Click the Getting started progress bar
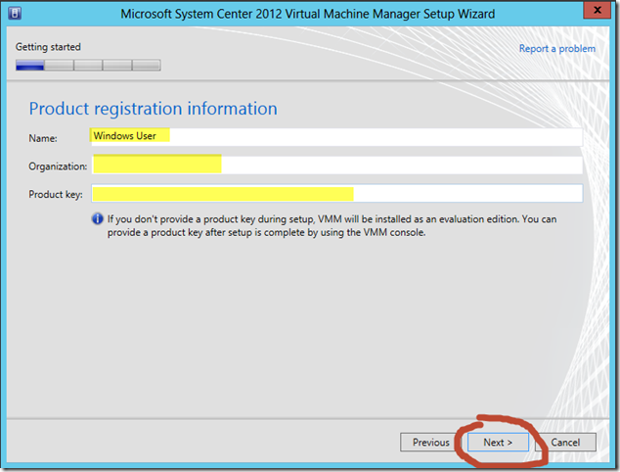 tap(88, 65)
